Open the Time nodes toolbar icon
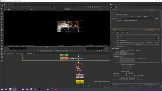Image resolution: width=162 pixels, height=91 pixels. click(x=2, y=11)
